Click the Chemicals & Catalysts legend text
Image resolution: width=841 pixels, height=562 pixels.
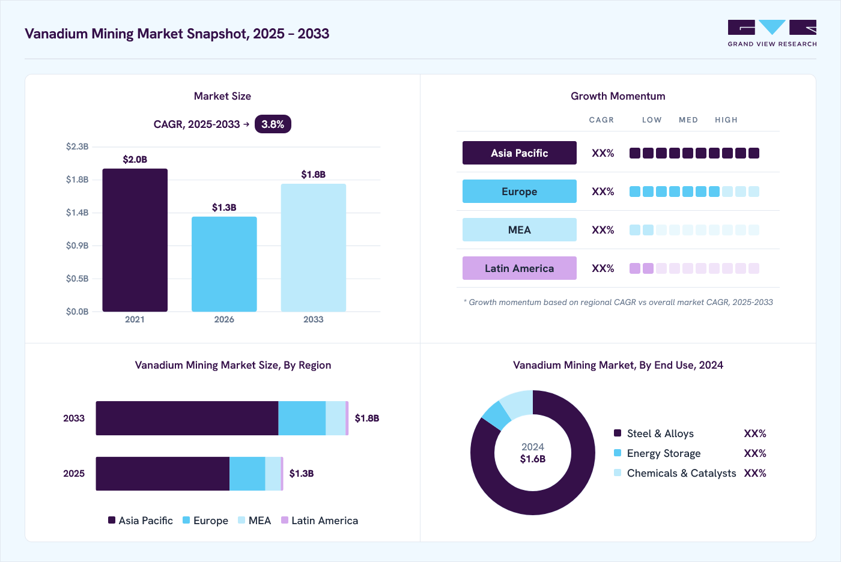tap(681, 473)
